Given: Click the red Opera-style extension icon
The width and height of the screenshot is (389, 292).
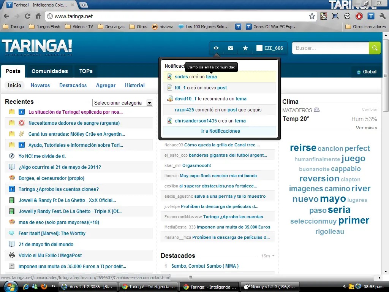Looking at the screenshot, I should [359, 16].
